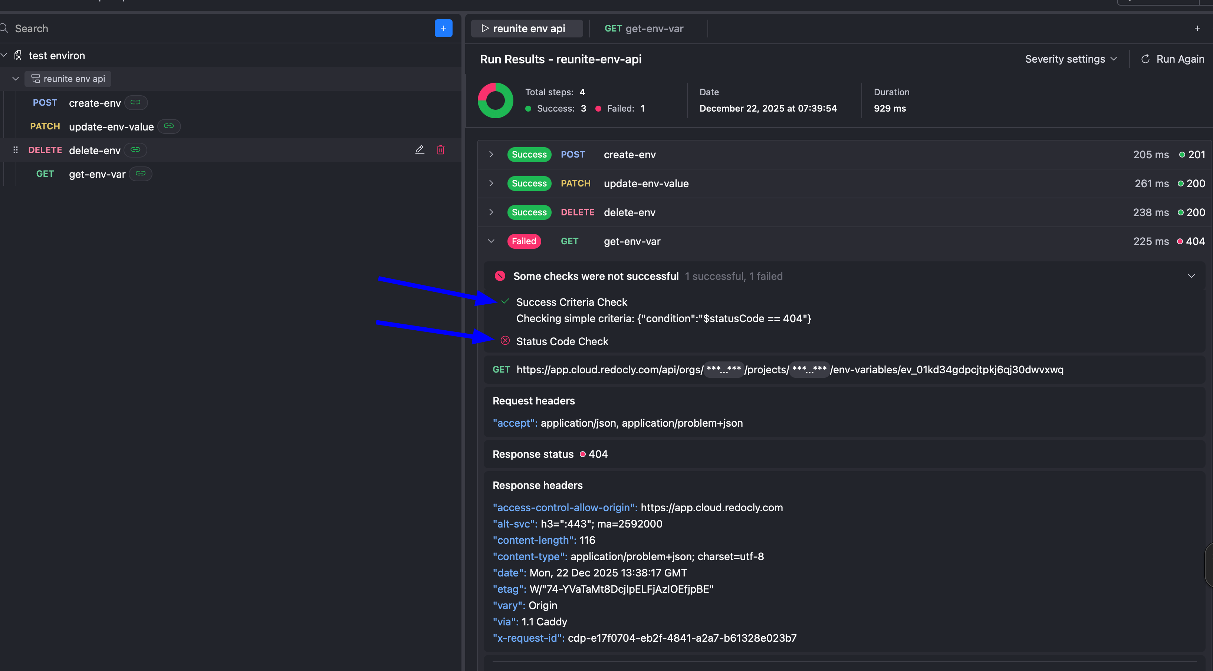1213x671 pixels.
Task: Click the drag handle beside DELETE delete-env
Action: click(x=16, y=150)
